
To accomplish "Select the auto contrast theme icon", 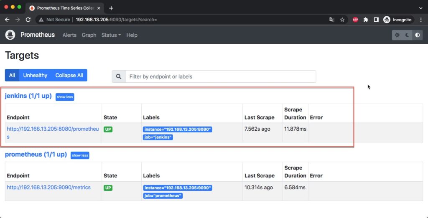I will pyautogui.click(x=418, y=35).
